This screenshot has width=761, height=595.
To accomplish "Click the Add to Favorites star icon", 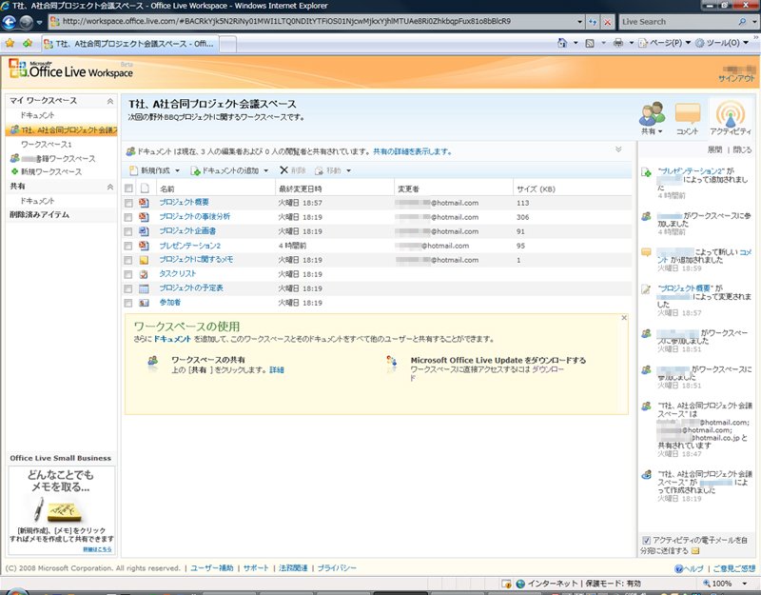I will click(28, 43).
